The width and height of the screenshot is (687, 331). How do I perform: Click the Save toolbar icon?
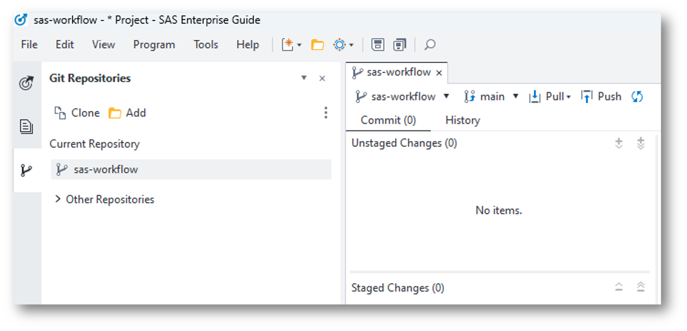pos(378,45)
